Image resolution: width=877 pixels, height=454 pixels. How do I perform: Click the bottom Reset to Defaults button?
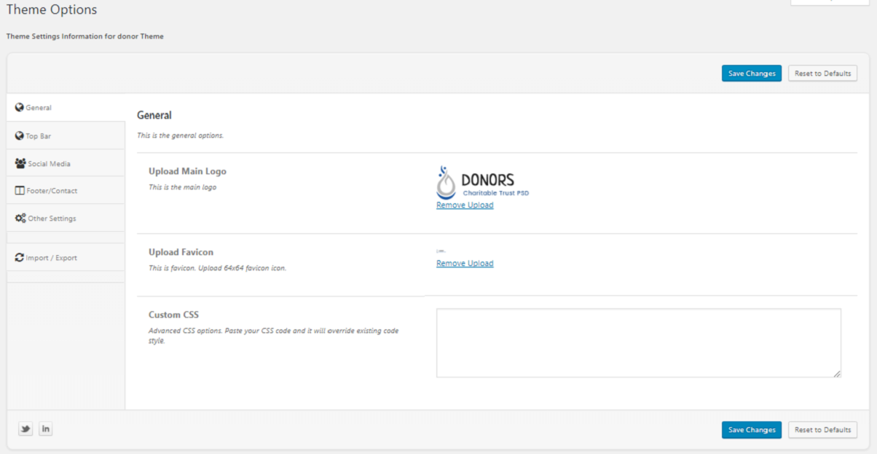(822, 430)
